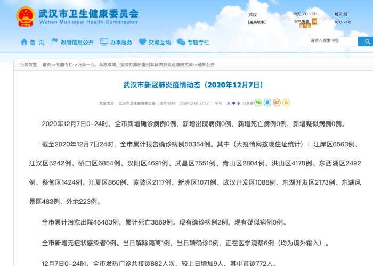Image resolution: width=373 pixels, height=266 pixels.
Task: Set font size to small with 小
Action: tap(238, 103)
